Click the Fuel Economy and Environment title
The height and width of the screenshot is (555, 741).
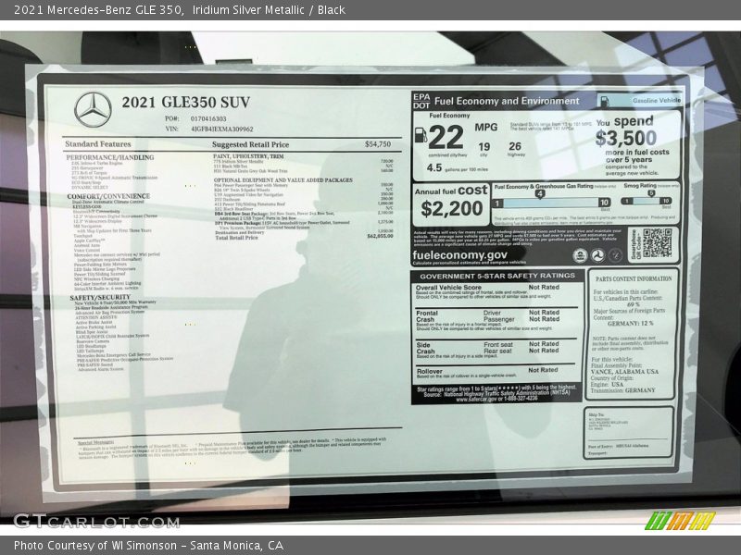[x=507, y=101]
